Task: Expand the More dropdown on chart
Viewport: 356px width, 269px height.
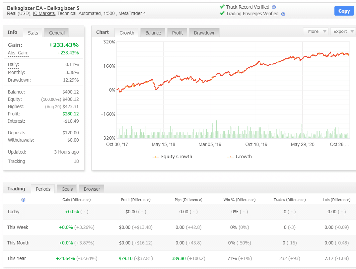Action: [316, 32]
